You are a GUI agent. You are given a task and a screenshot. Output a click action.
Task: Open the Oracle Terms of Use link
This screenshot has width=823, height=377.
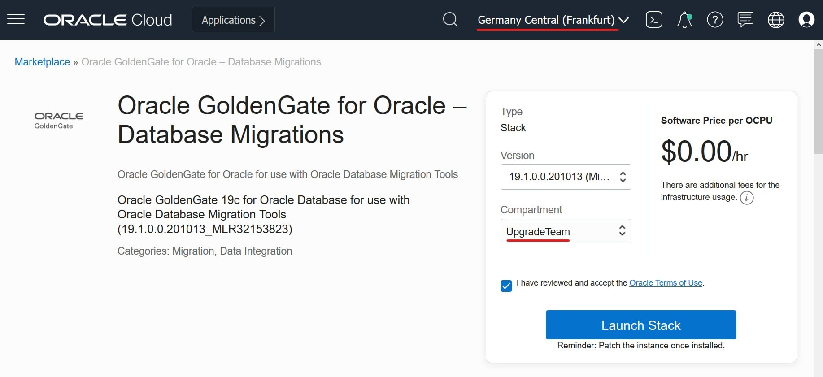click(666, 283)
